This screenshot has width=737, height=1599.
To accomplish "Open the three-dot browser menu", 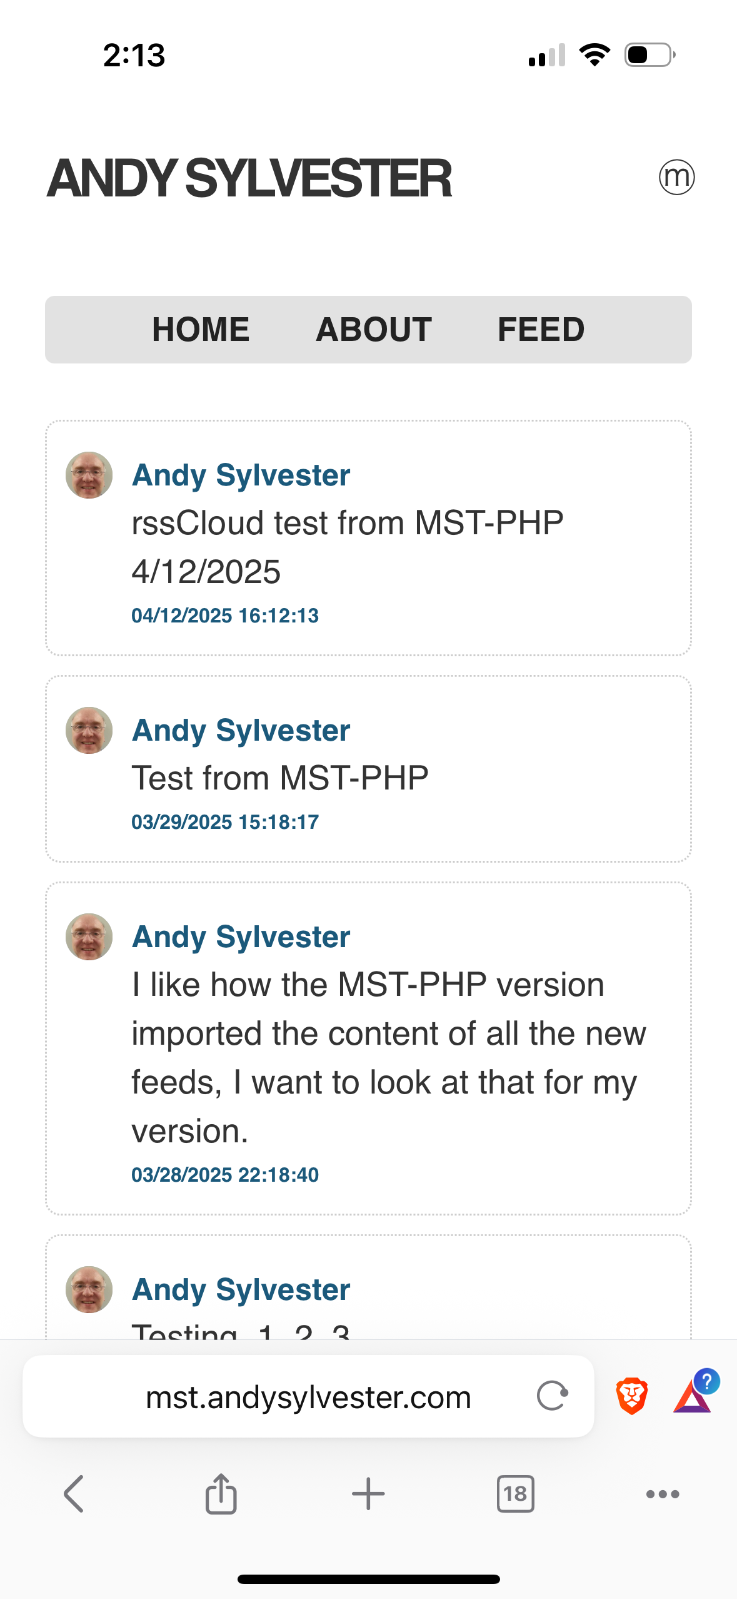I will [663, 1494].
